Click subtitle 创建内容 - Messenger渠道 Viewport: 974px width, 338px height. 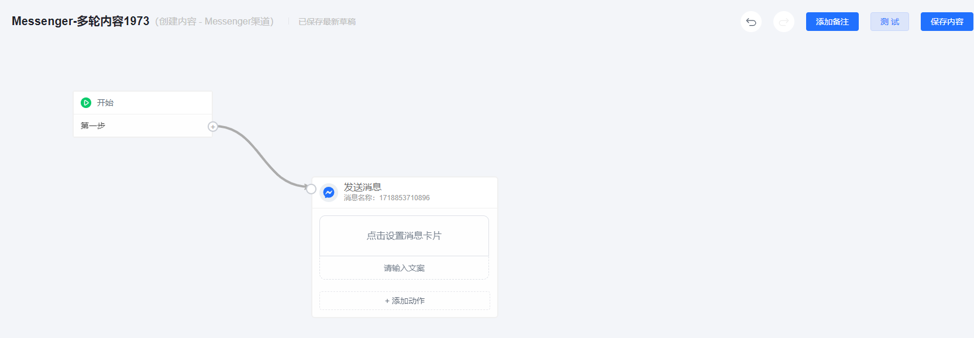215,22
